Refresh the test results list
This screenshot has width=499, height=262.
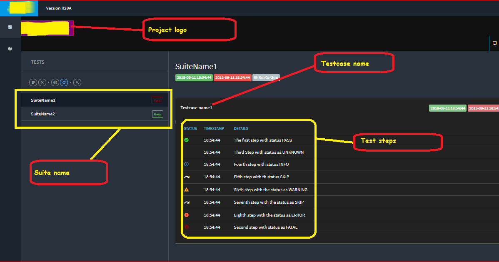pyautogui.click(x=64, y=82)
